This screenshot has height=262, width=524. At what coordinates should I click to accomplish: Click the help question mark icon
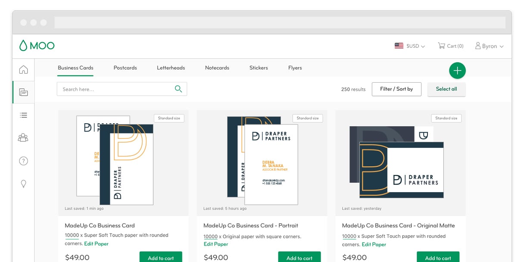tap(23, 161)
